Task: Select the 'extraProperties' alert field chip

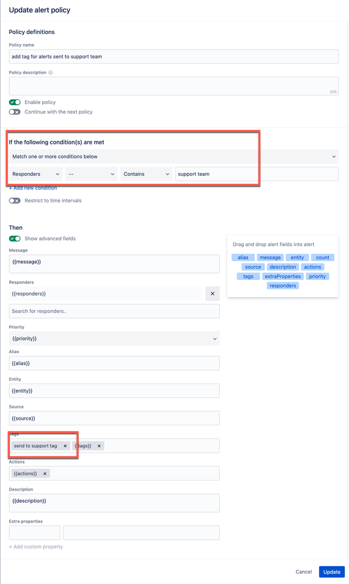Action: (283, 277)
